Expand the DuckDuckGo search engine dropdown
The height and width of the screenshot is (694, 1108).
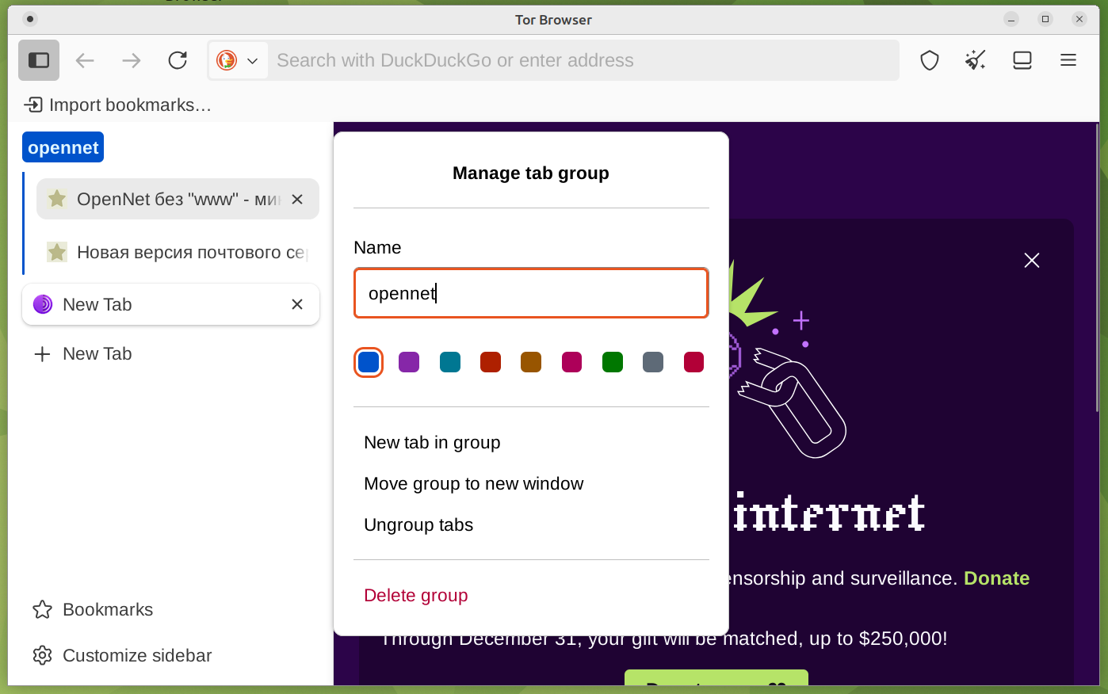pos(239,60)
